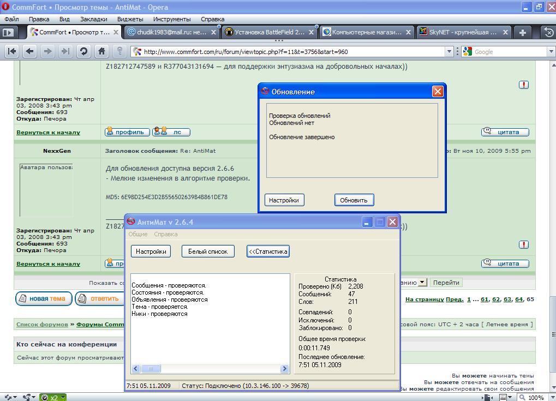
Task: Click the Обновить button in update dialog
Action: pos(354,200)
